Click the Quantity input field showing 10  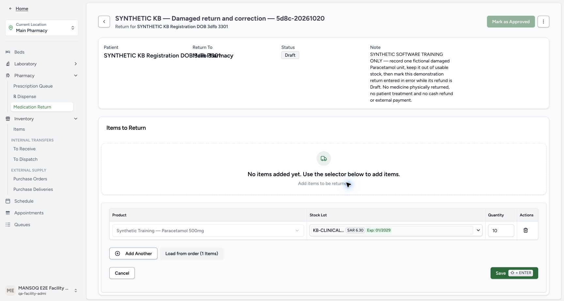(x=501, y=230)
